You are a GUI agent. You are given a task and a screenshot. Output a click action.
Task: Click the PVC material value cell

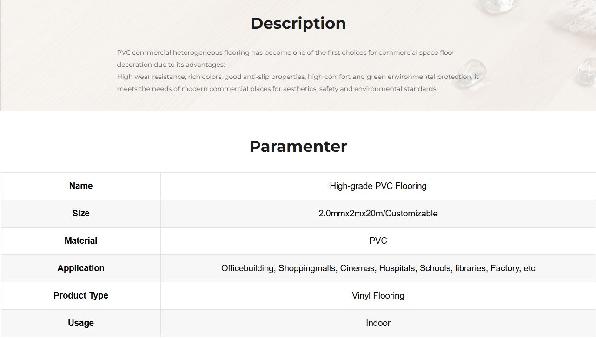click(378, 241)
